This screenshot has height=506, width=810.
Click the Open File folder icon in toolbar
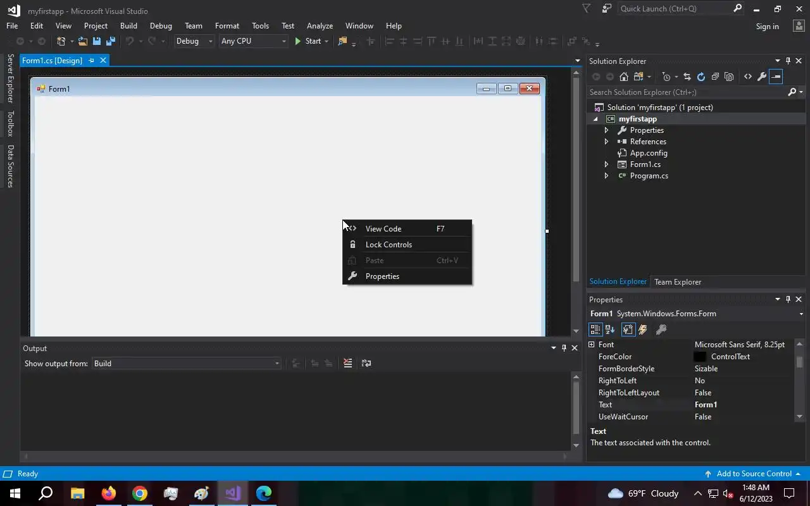82,41
